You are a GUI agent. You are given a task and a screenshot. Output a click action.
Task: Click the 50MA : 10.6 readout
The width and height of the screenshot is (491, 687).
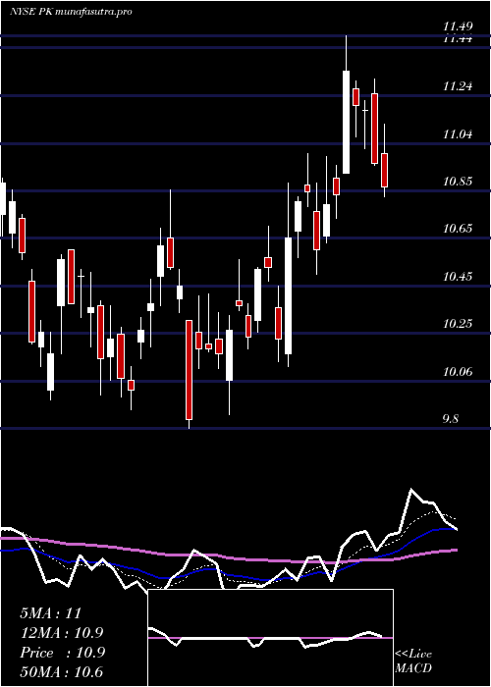pos(62,672)
